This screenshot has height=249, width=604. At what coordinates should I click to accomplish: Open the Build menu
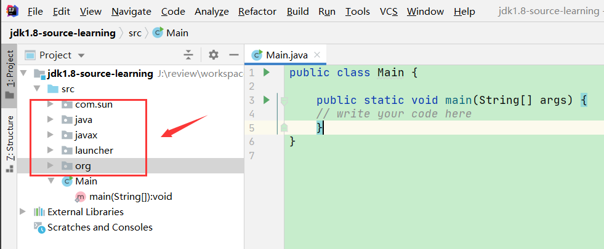pyautogui.click(x=298, y=12)
